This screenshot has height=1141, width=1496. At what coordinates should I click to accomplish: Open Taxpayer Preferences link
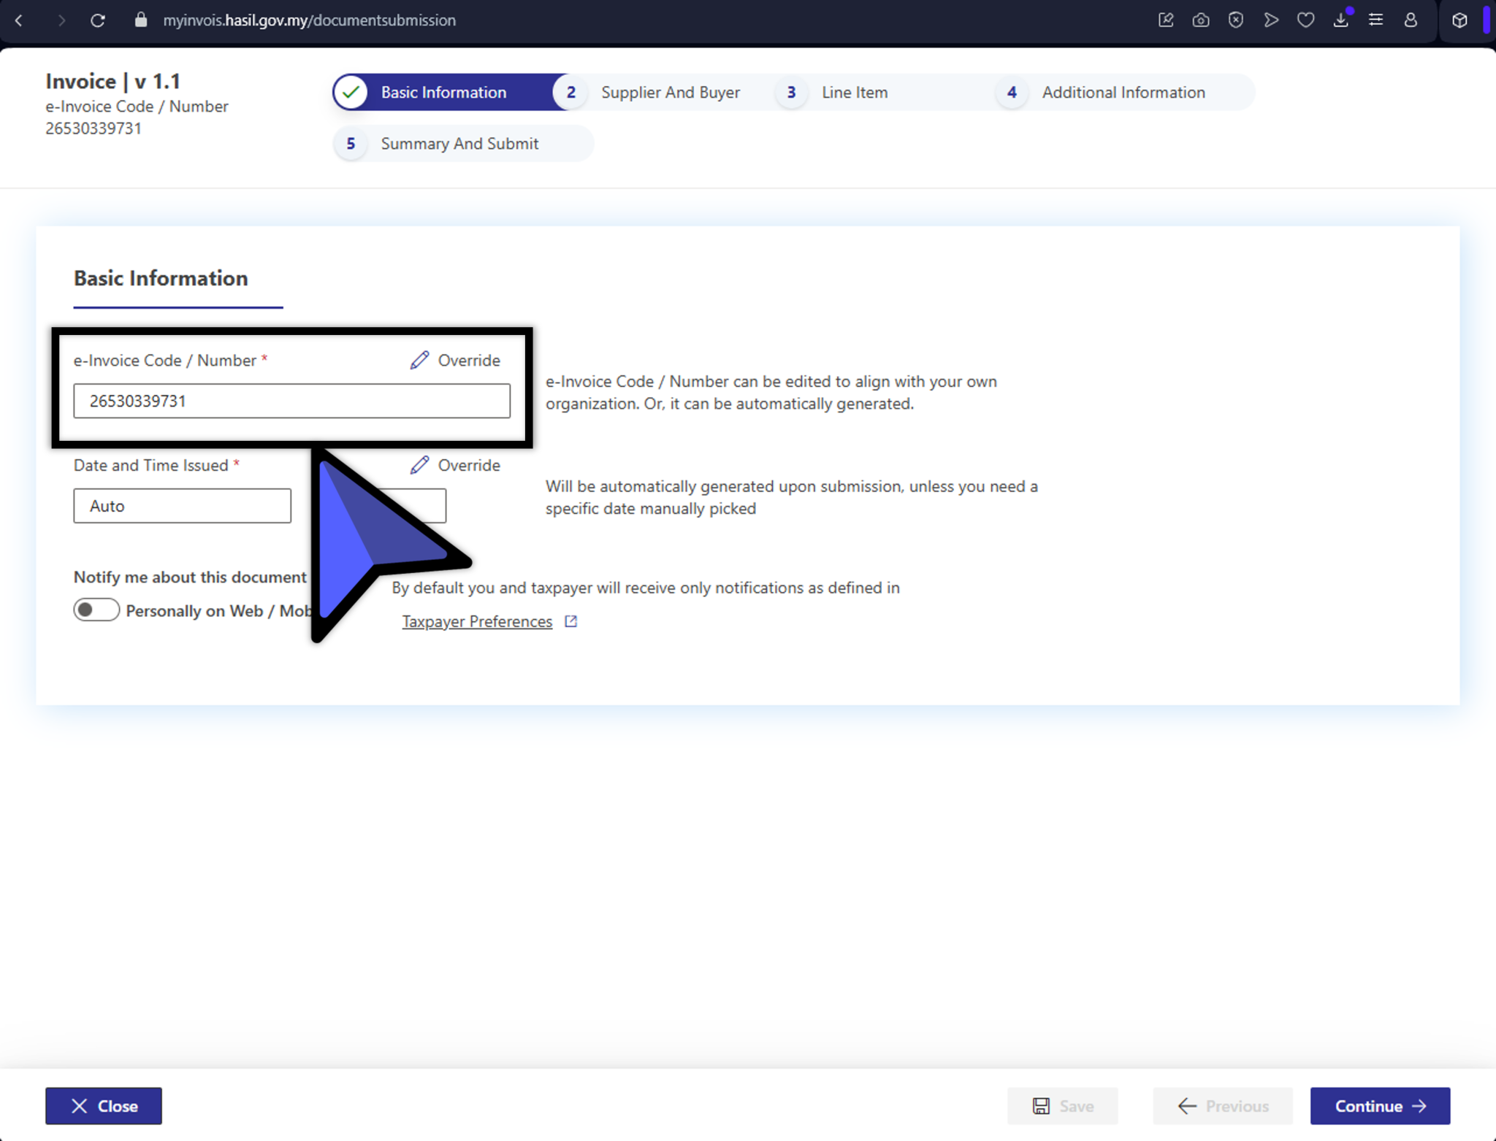[477, 621]
